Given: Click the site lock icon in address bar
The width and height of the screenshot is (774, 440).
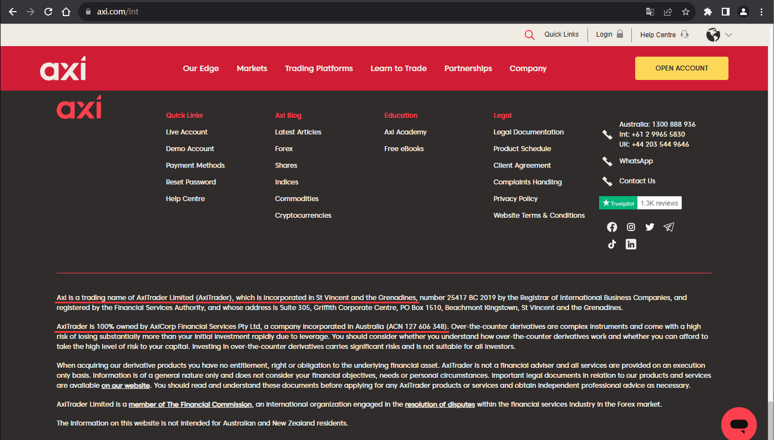Looking at the screenshot, I should click(88, 12).
